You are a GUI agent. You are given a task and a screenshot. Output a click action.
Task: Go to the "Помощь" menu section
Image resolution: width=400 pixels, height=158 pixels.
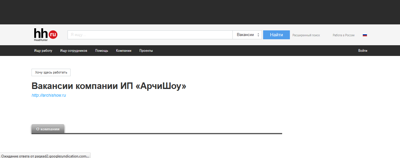101,51
